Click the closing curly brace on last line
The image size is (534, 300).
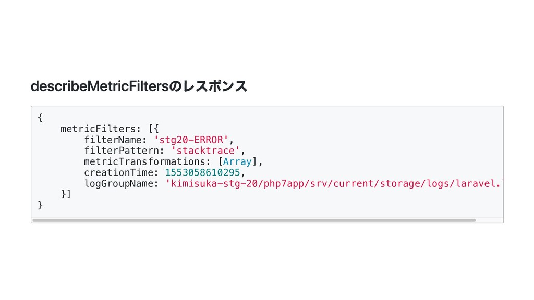pos(40,205)
